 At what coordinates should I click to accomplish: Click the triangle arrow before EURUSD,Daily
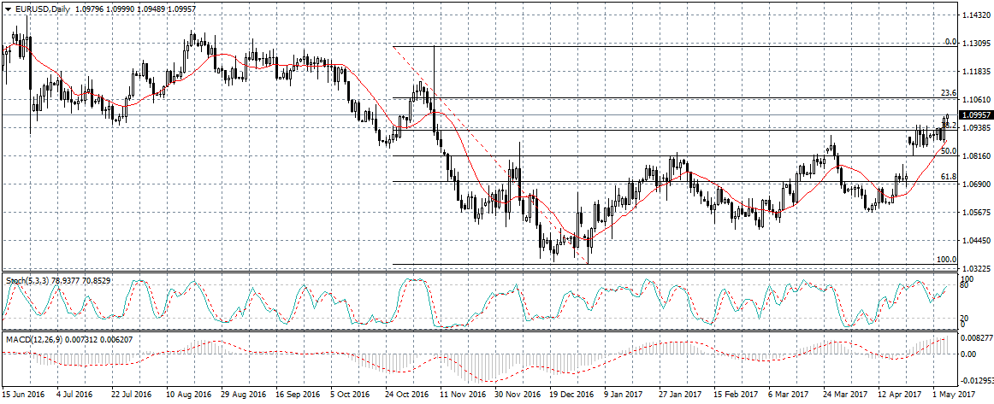pos(8,9)
